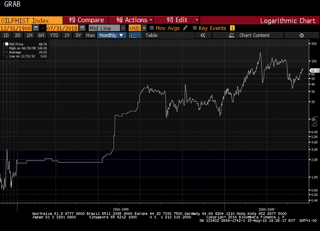Open start date calendar picker icon
Viewport: 320px width, 231px height.
pyautogui.click(x=36, y=28)
